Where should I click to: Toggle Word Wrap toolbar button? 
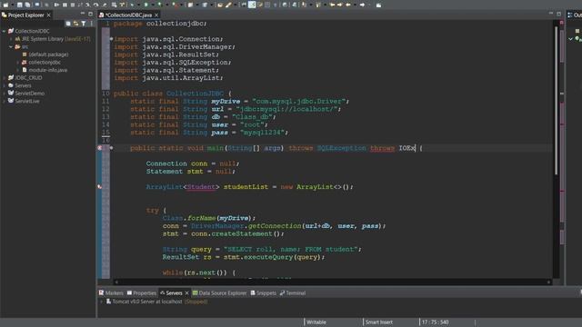[x=260, y=5]
